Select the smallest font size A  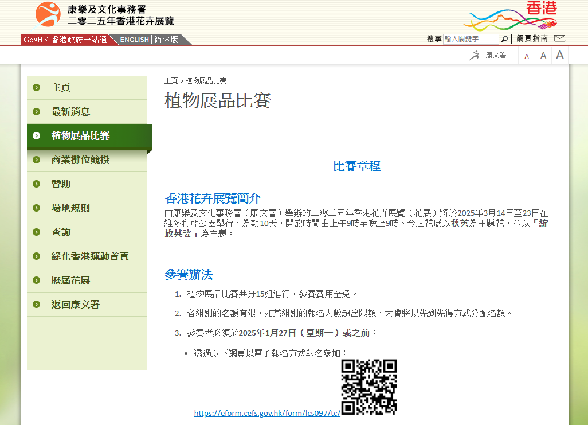click(527, 56)
